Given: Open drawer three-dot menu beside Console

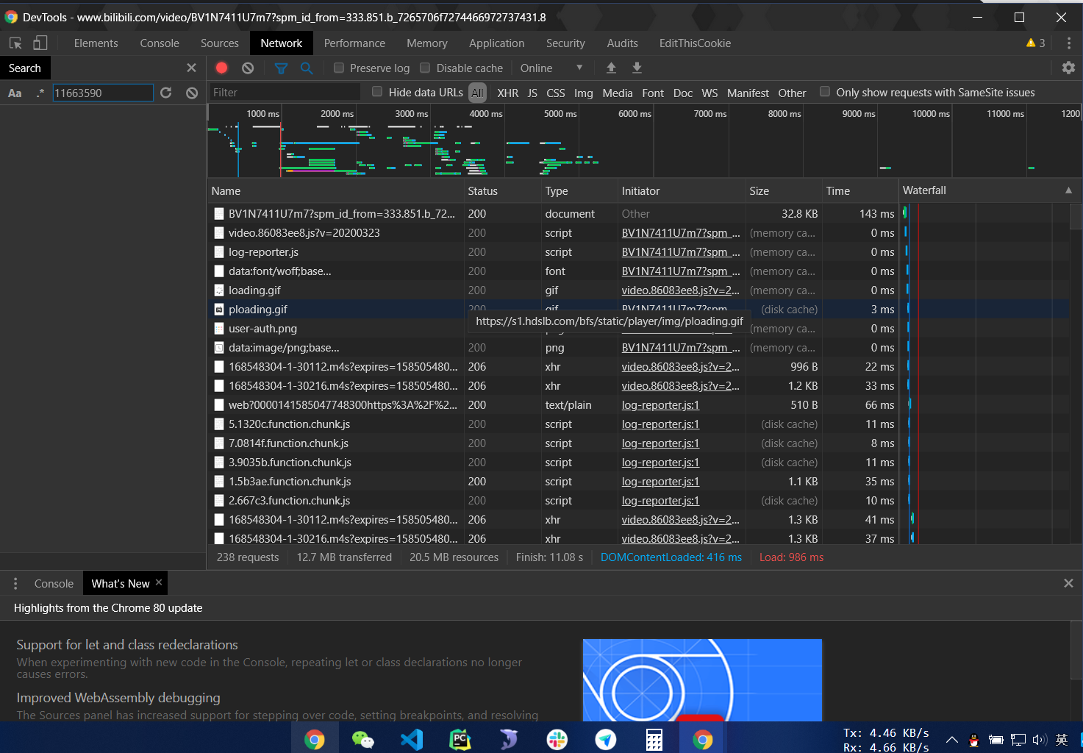Looking at the screenshot, I should pyautogui.click(x=15, y=583).
